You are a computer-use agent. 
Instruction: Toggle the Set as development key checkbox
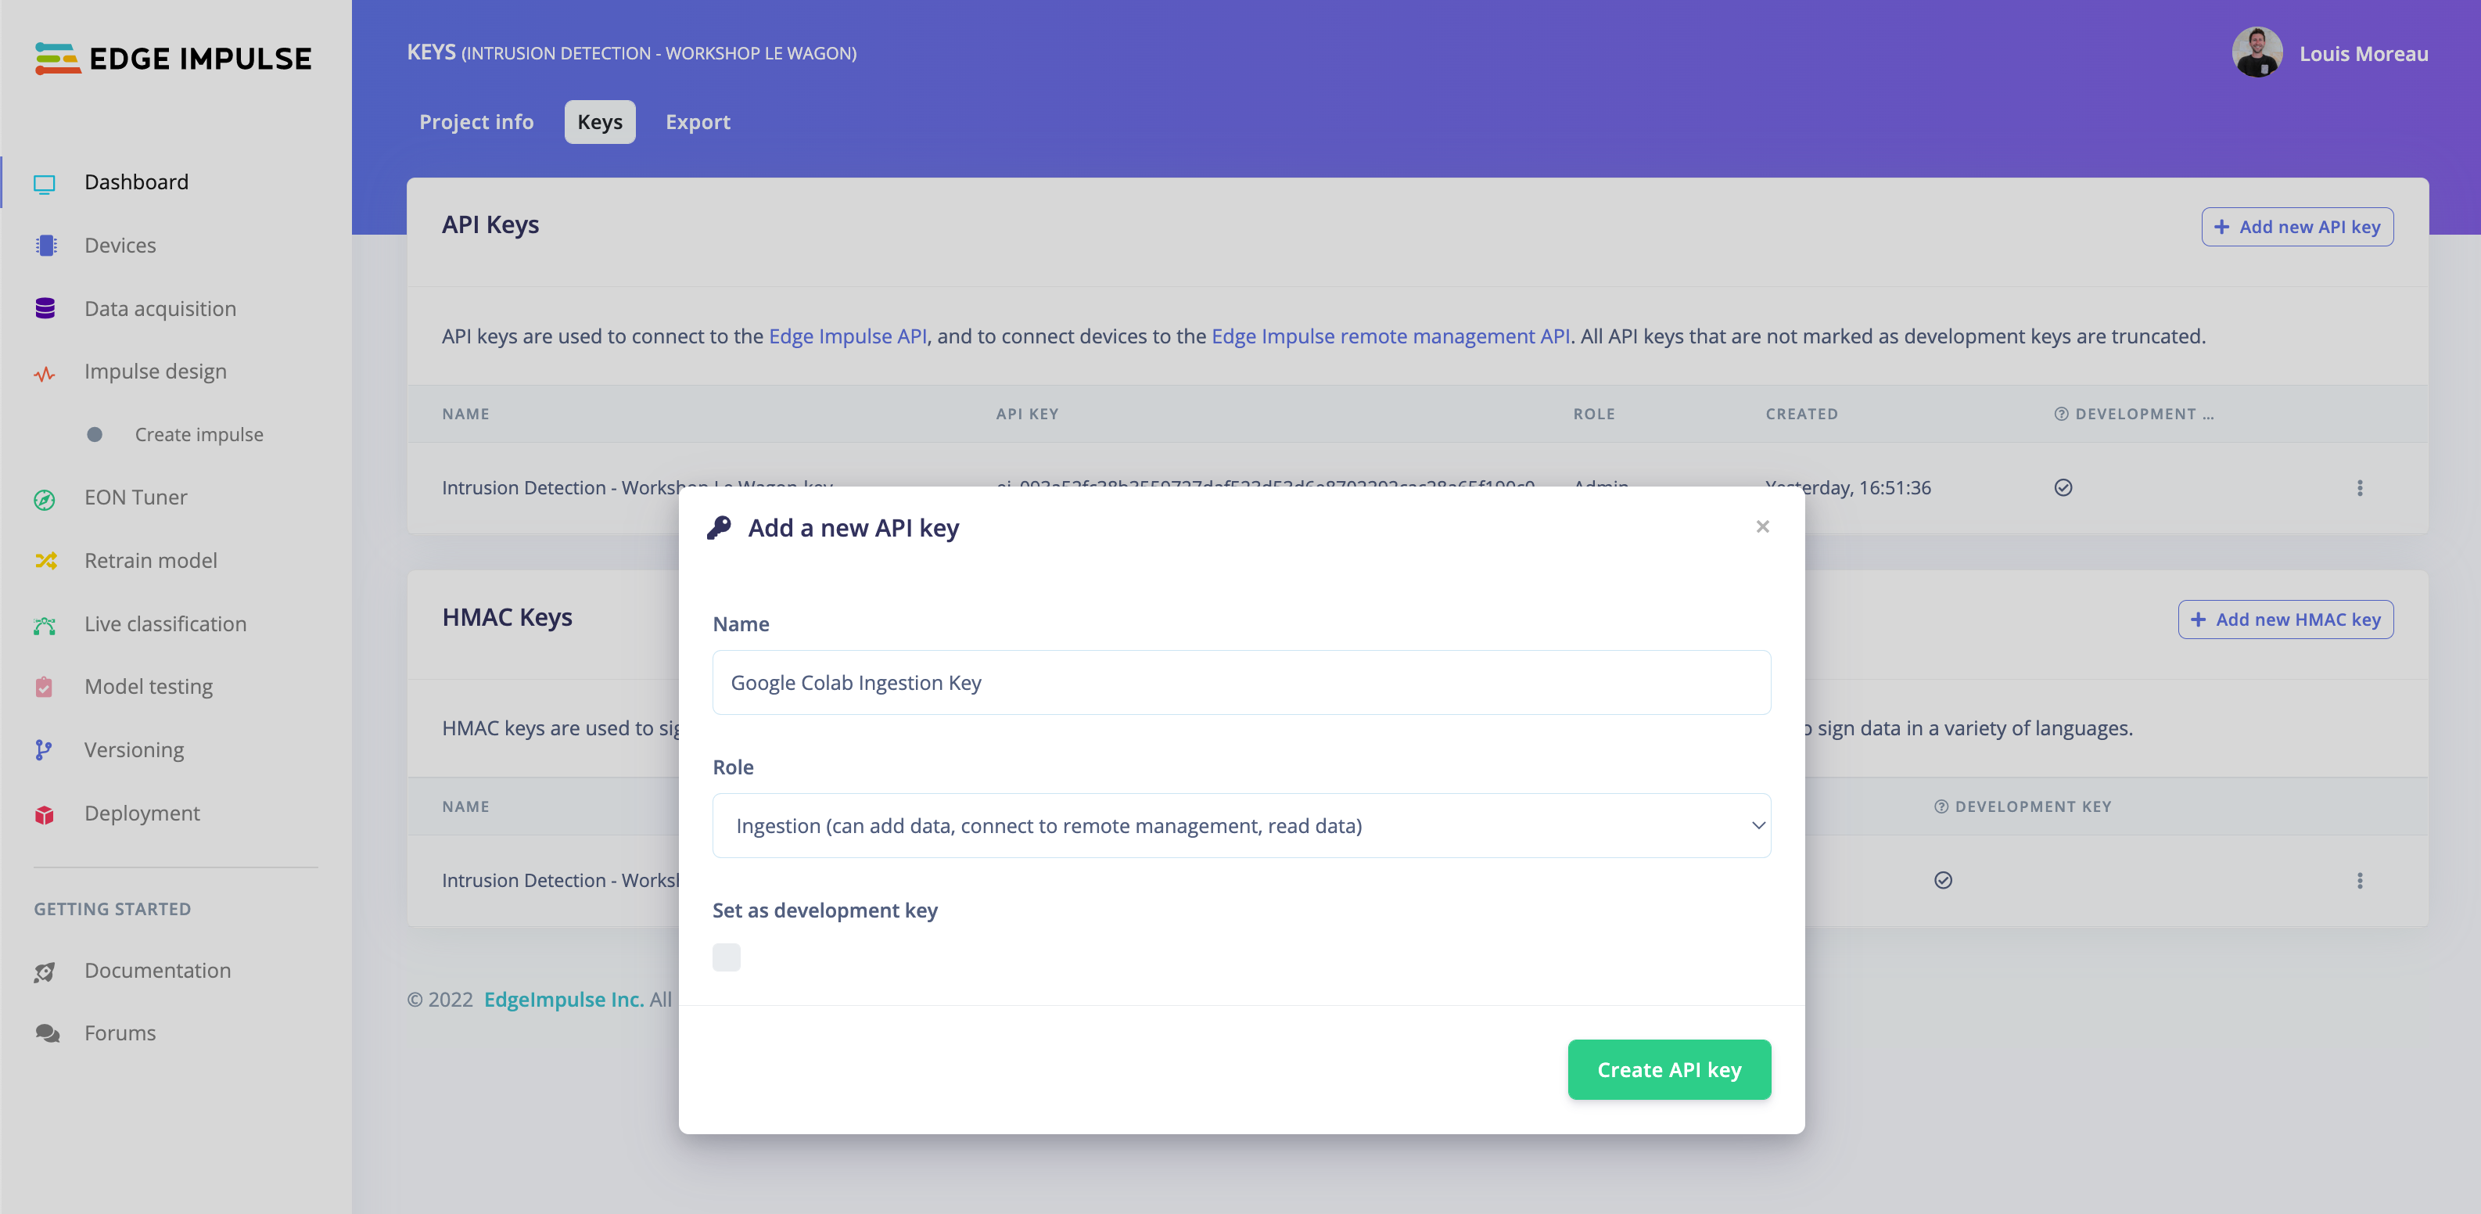727,954
